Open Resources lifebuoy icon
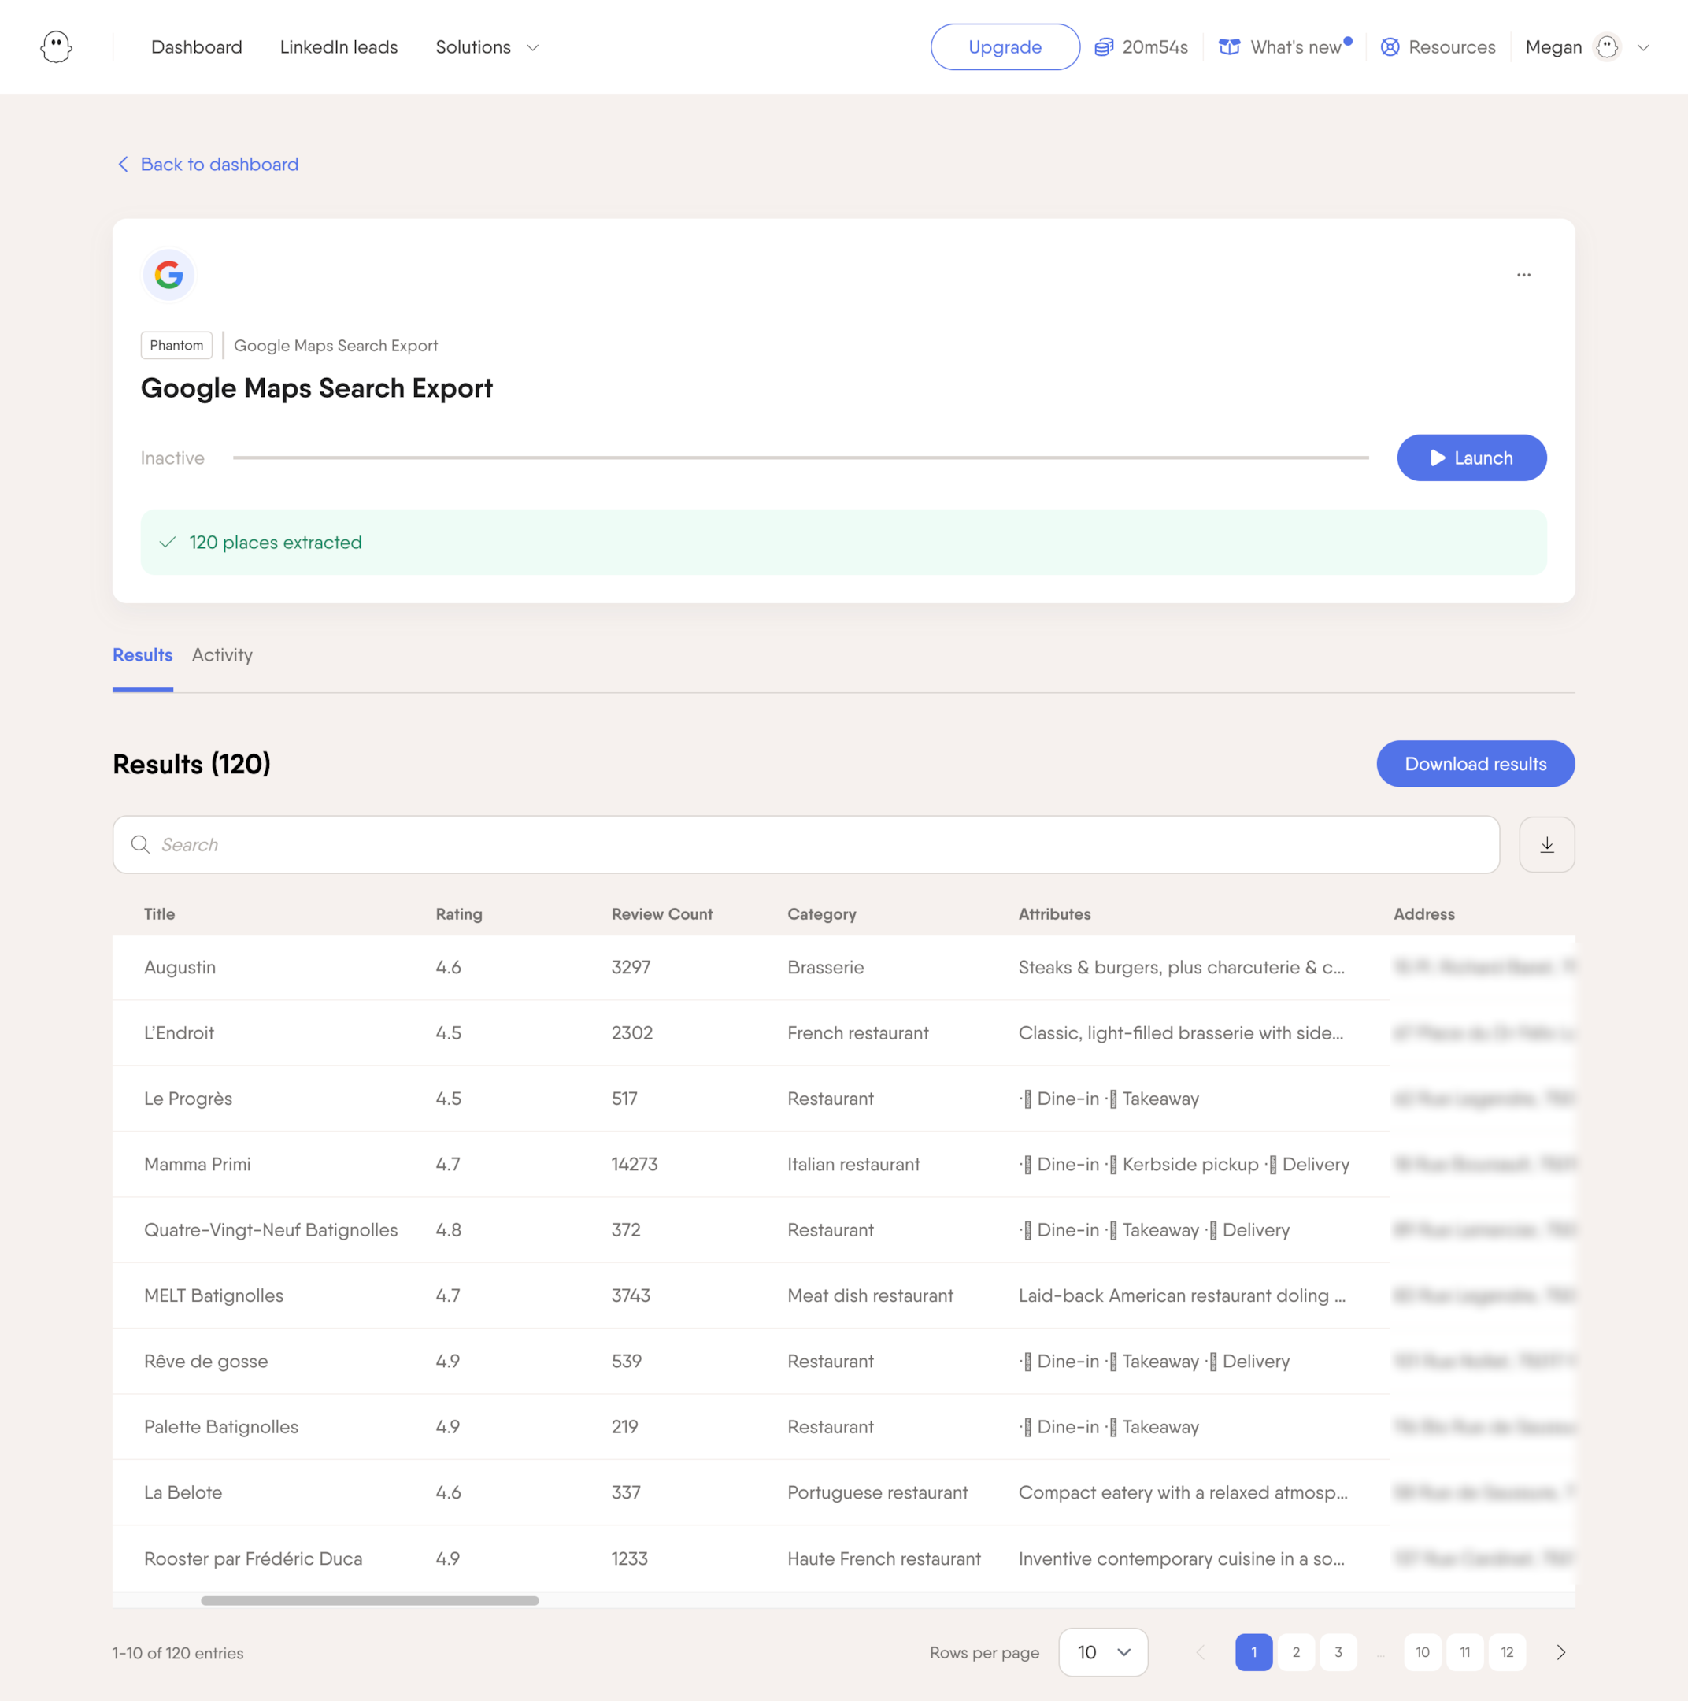This screenshot has width=1688, height=1701. point(1390,47)
